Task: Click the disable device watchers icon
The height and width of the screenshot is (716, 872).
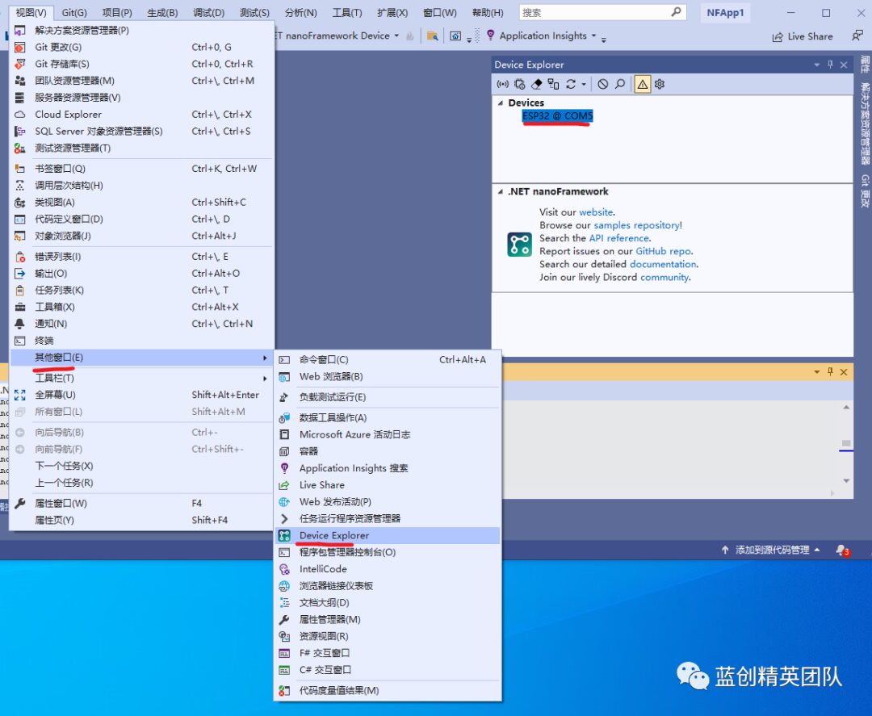Action: 603,84
